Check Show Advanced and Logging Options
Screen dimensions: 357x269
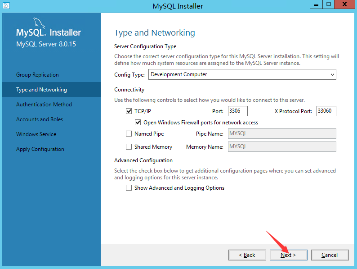coord(129,188)
